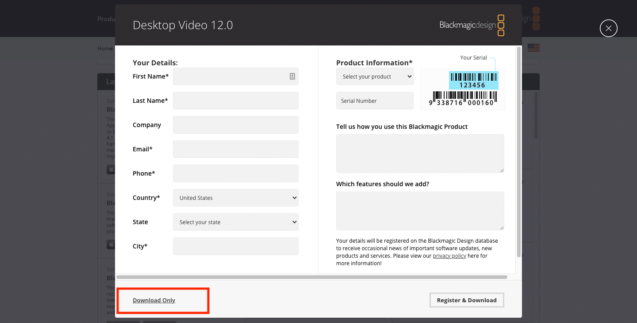Focus the City input field
The height and width of the screenshot is (323, 637).
(236, 246)
